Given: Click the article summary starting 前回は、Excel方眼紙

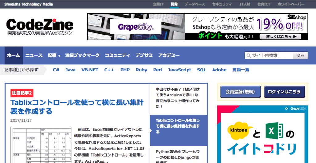Looking at the screenshot, I should click(x=109, y=145).
